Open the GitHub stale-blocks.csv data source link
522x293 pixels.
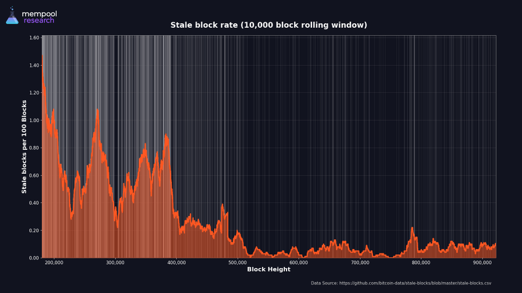pyautogui.click(x=401, y=283)
